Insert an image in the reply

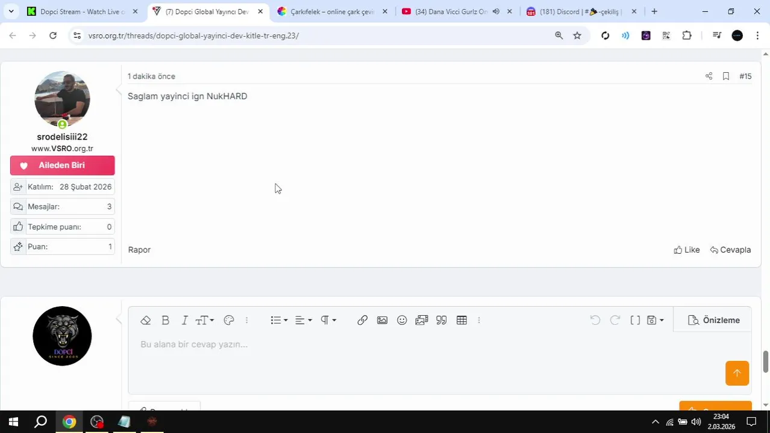pos(382,321)
